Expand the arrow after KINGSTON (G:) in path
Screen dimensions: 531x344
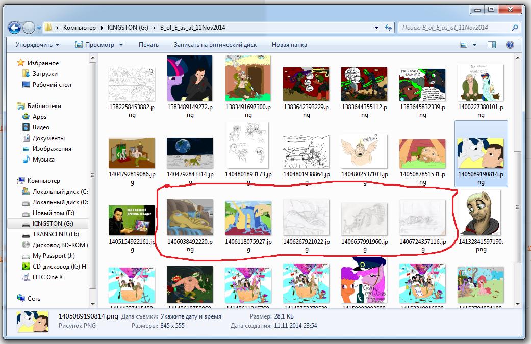155,28
